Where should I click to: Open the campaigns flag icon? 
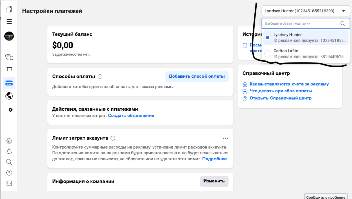9,70
